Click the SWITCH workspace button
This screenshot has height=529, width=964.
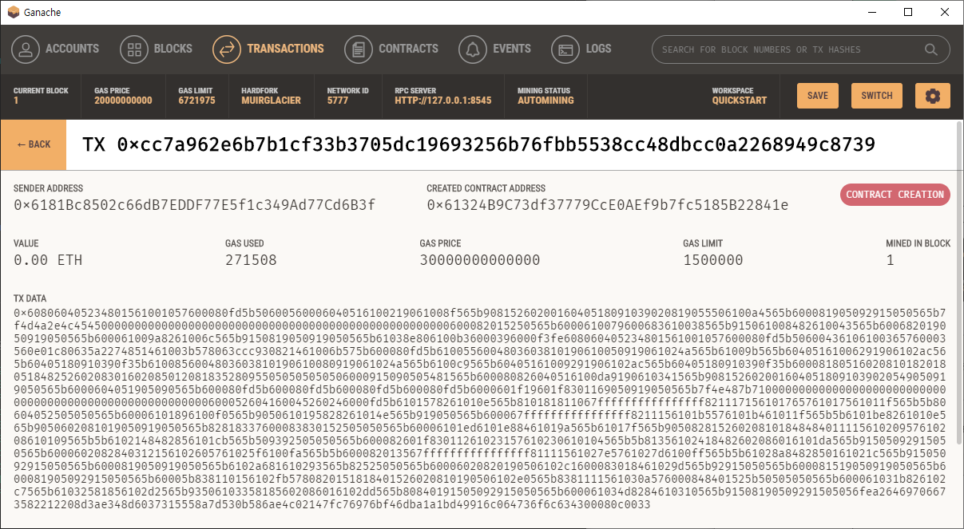pyautogui.click(x=877, y=96)
